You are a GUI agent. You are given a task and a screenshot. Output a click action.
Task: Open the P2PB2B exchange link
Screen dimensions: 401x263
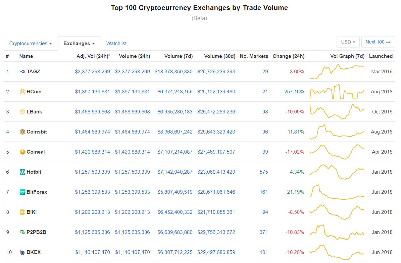[37, 232]
